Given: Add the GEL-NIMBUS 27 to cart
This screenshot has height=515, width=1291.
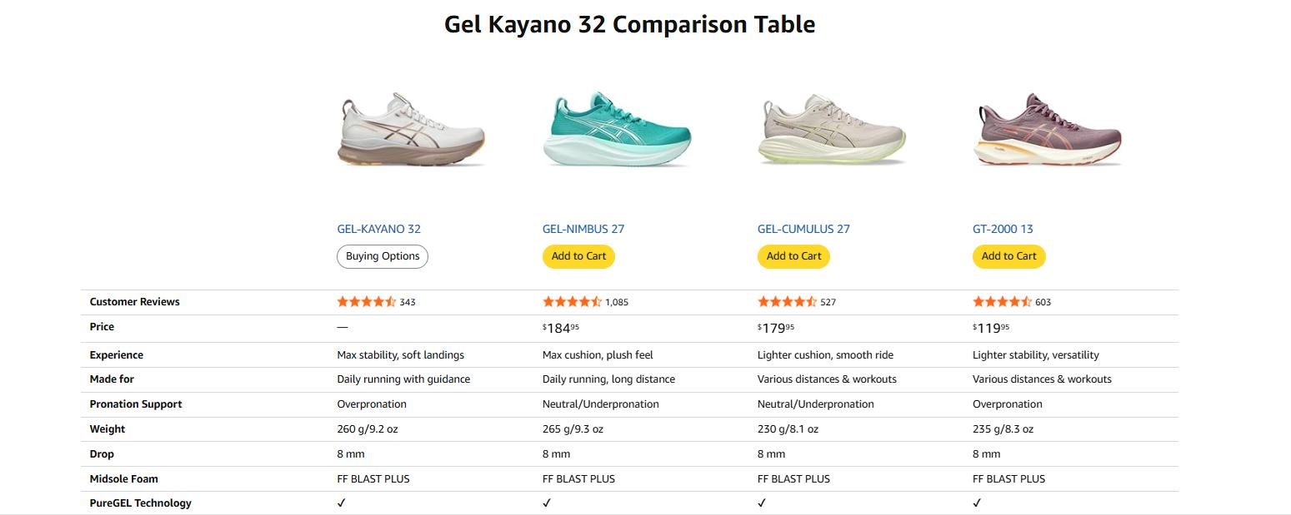Looking at the screenshot, I should point(578,256).
